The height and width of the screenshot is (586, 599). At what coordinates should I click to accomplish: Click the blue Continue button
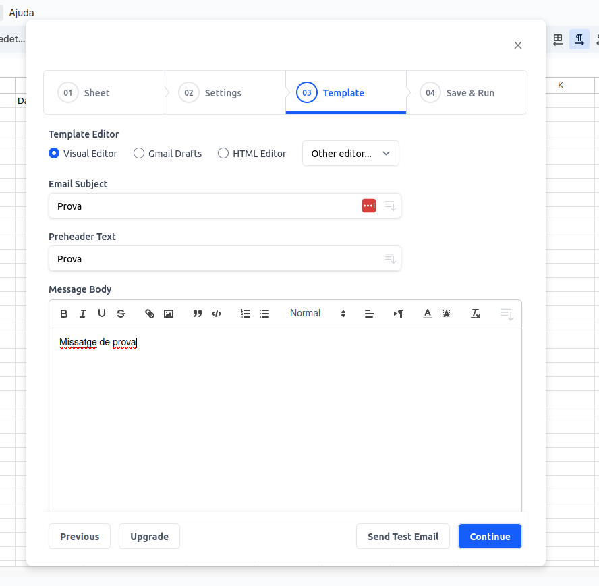tap(490, 537)
